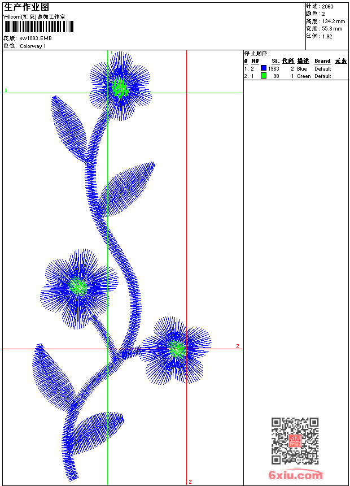Select stitch count '98' in Green row

276,76
